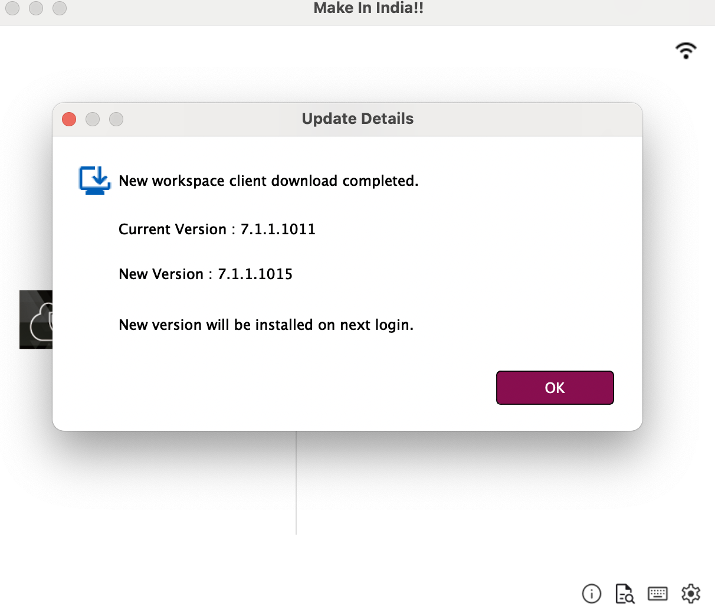This screenshot has width=715, height=609.
Task: Click the main window's minimize button
Action: [x=36, y=8]
